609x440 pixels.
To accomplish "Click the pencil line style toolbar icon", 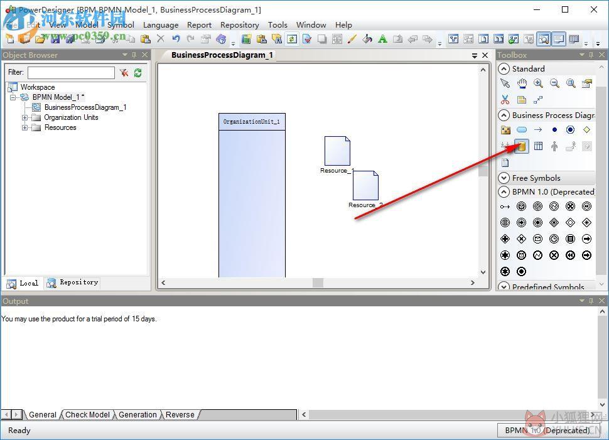I will 352,38.
